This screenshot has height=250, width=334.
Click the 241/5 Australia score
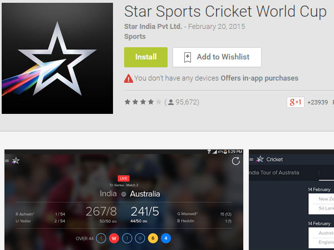pos(145,211)
